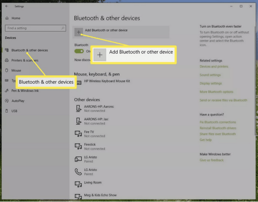Image resolution: width=258 pixels, height=202 pixels.
Task: Open the AutoPlay sidebar icon
Action: click(x=7, y=101)
